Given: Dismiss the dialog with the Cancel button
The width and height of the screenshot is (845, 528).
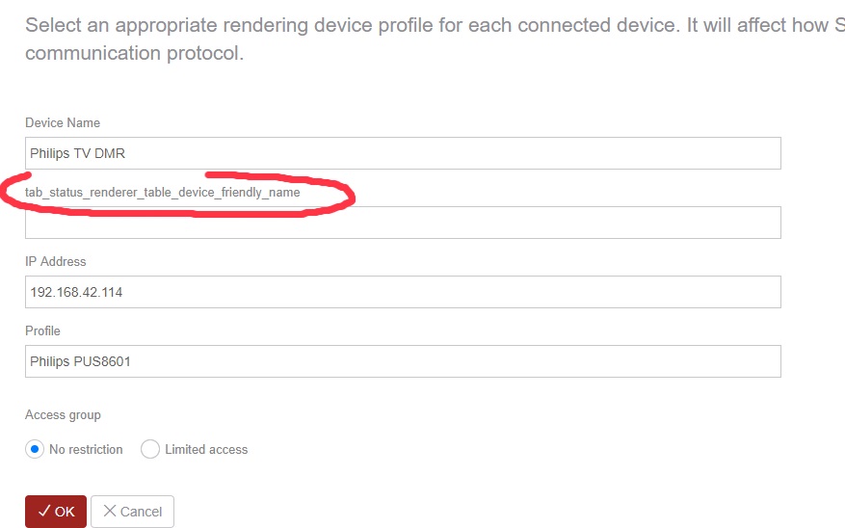Looking at the screenshot, I should (x=133, y=512).
